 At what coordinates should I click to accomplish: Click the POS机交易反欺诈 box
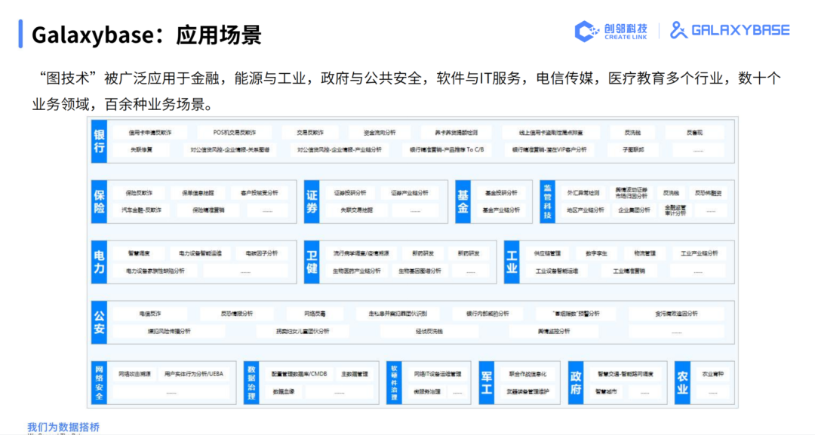(235, 133)
